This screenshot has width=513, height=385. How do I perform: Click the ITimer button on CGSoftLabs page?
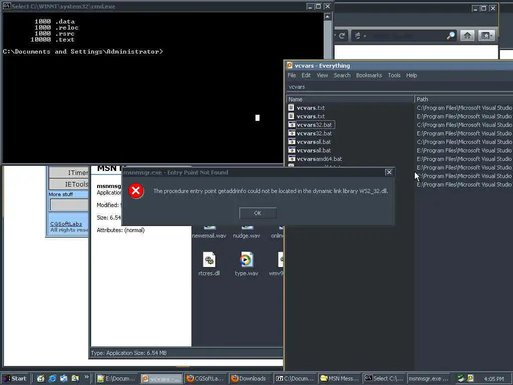pos(68,172)
